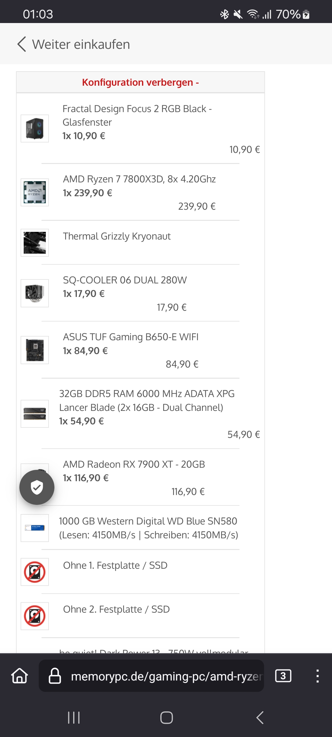Select the AMD Ryzen 7 7800X3D processor image
The image size is (332, 737).
click(x=34, y=192)
